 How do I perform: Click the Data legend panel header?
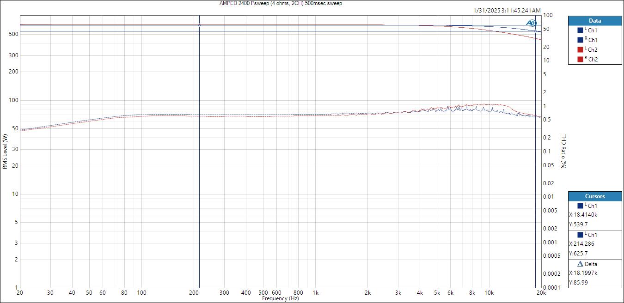[595, 21]
